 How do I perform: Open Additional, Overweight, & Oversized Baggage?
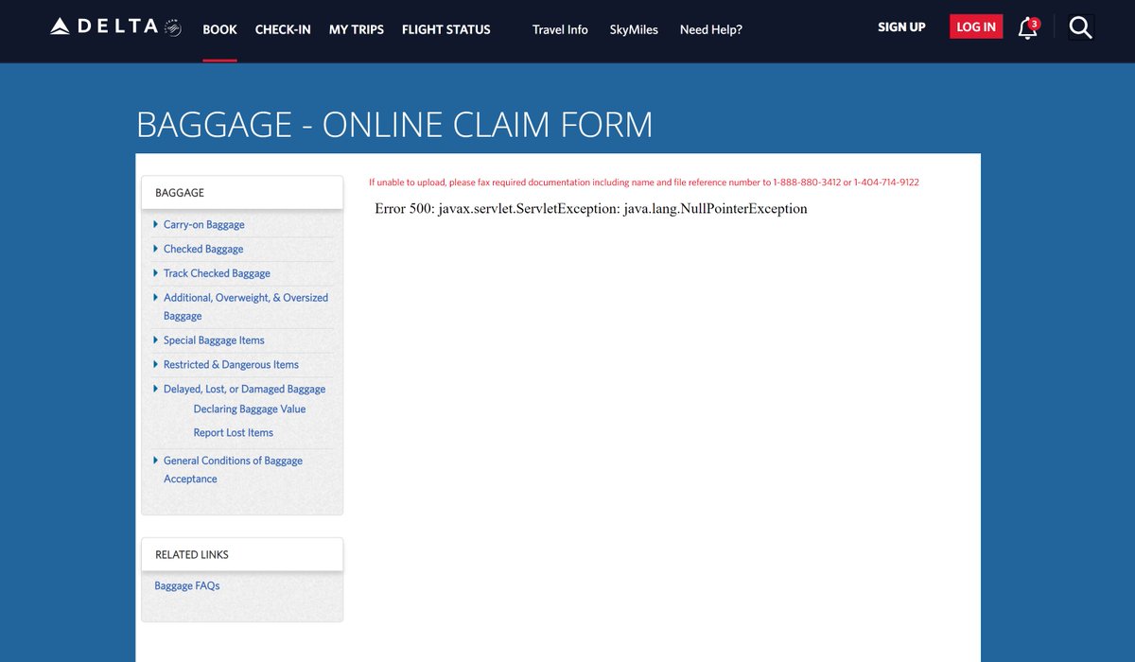click(x=246, y=306)
